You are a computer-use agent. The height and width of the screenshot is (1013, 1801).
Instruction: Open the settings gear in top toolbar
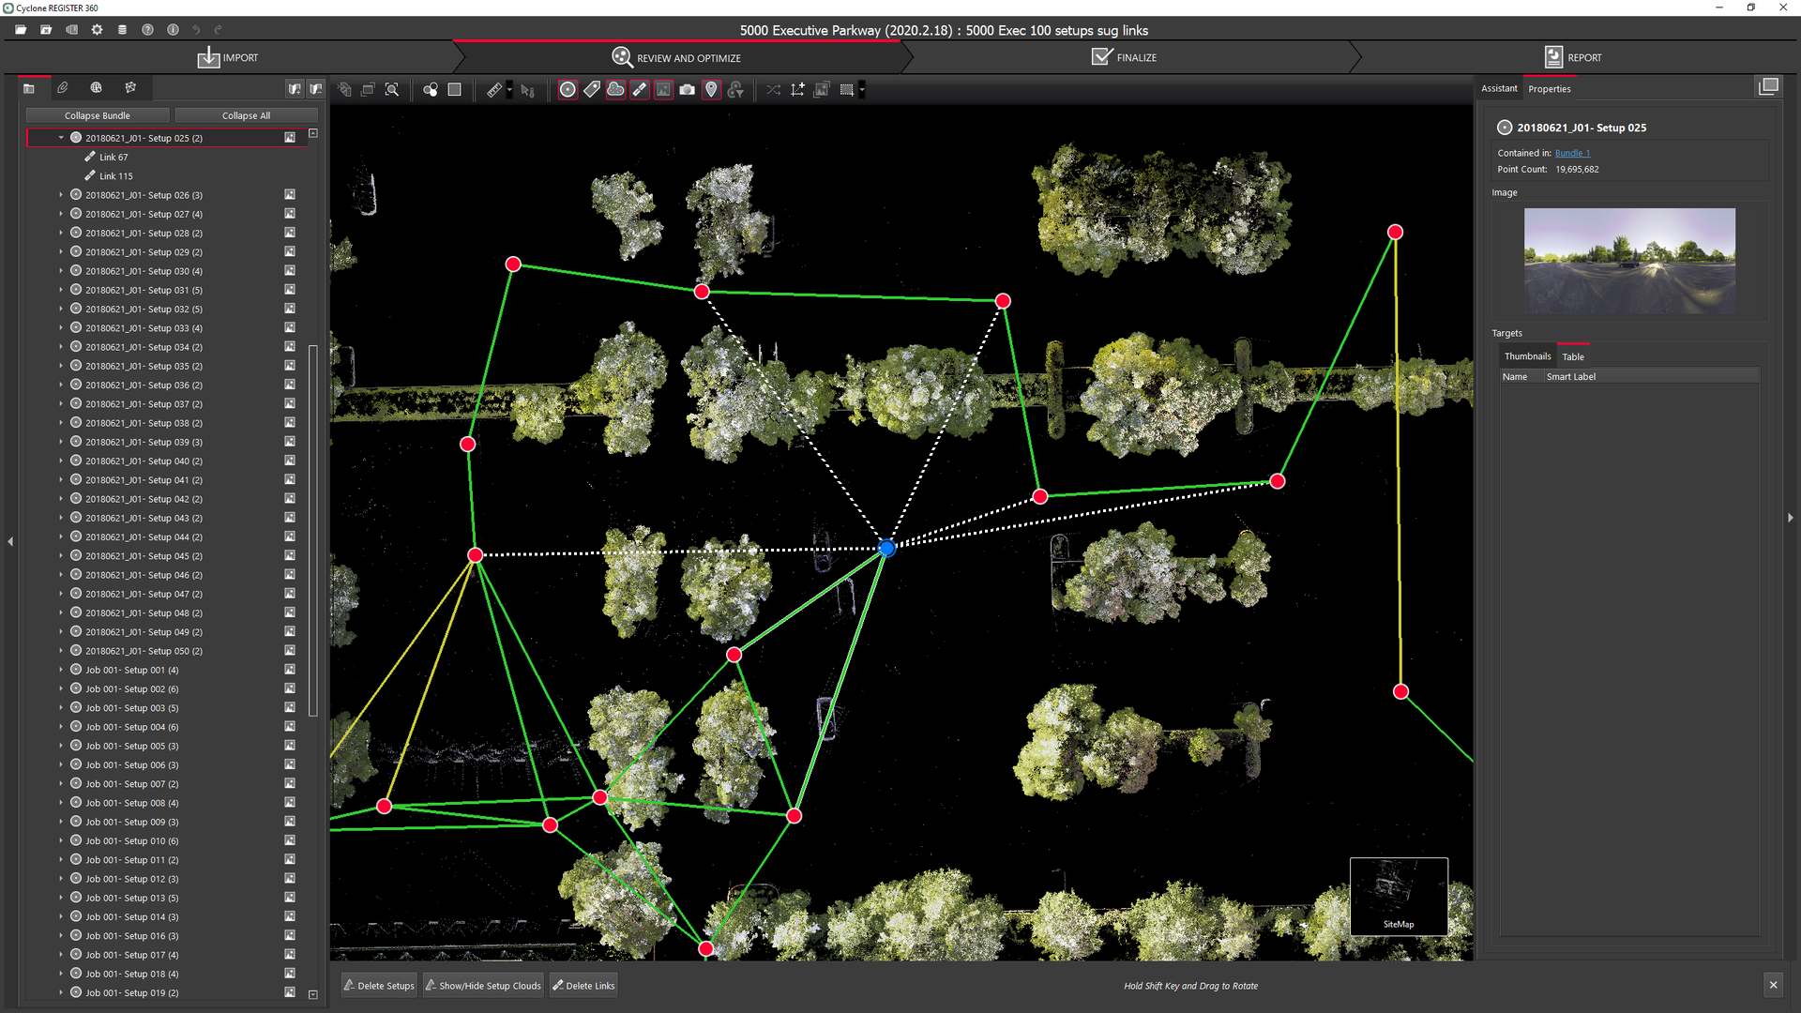[x=97, y=30]
